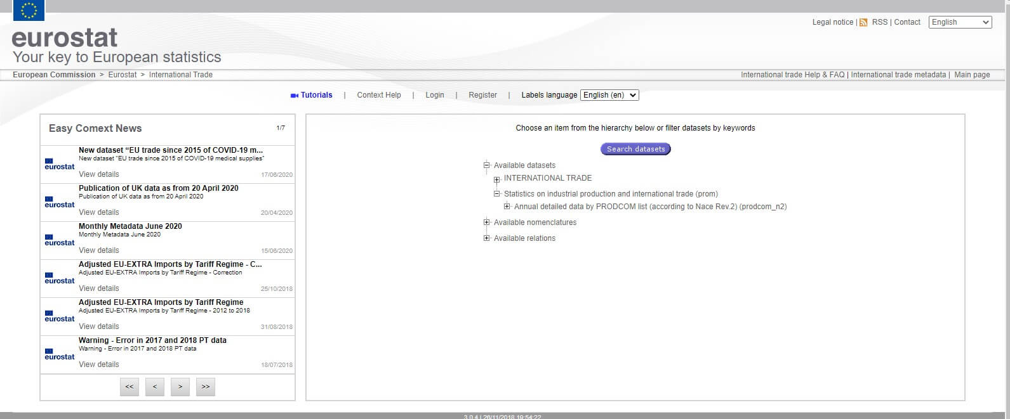Open Context Help
Screen dimensions: 1010x419
[379, 95]
